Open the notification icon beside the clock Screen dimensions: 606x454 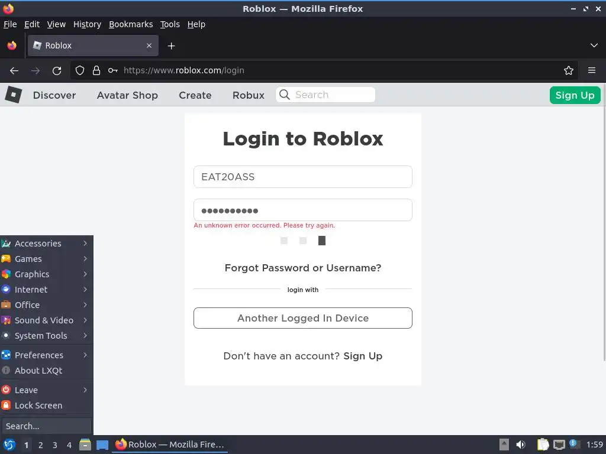coord(574,444)
